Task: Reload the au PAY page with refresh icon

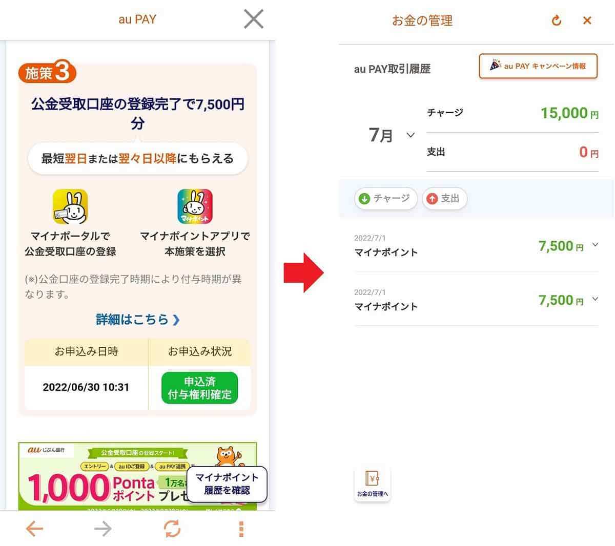Action: click(x=172, y=528)
